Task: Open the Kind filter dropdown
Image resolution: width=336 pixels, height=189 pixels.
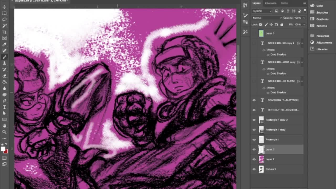Action: (x=262, y=11)
